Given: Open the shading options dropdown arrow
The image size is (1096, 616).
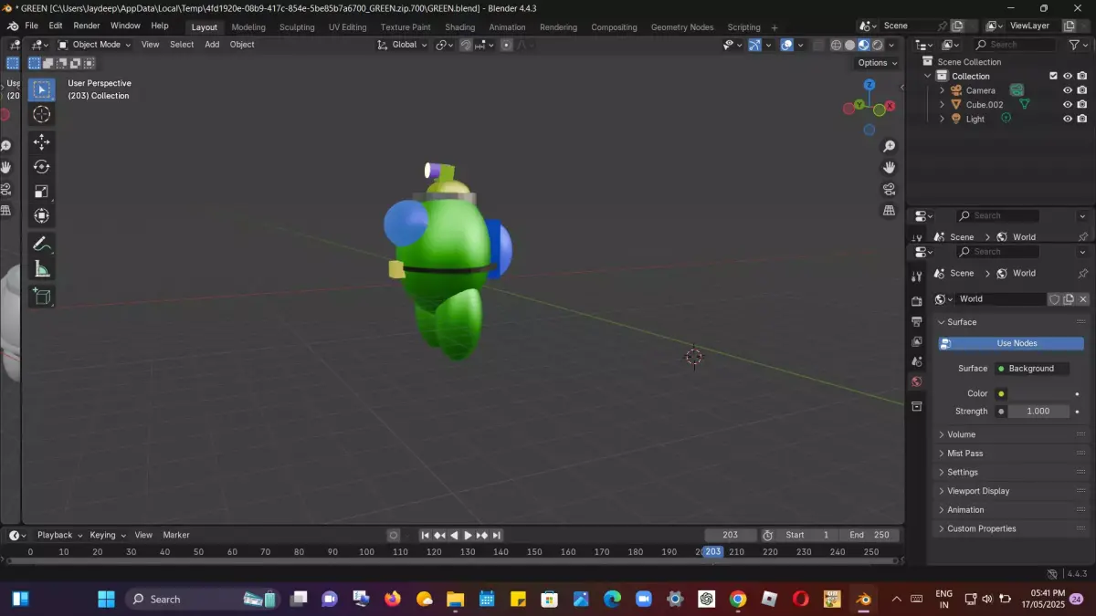Looking at the screenshot, I should [x=892, y=45].
